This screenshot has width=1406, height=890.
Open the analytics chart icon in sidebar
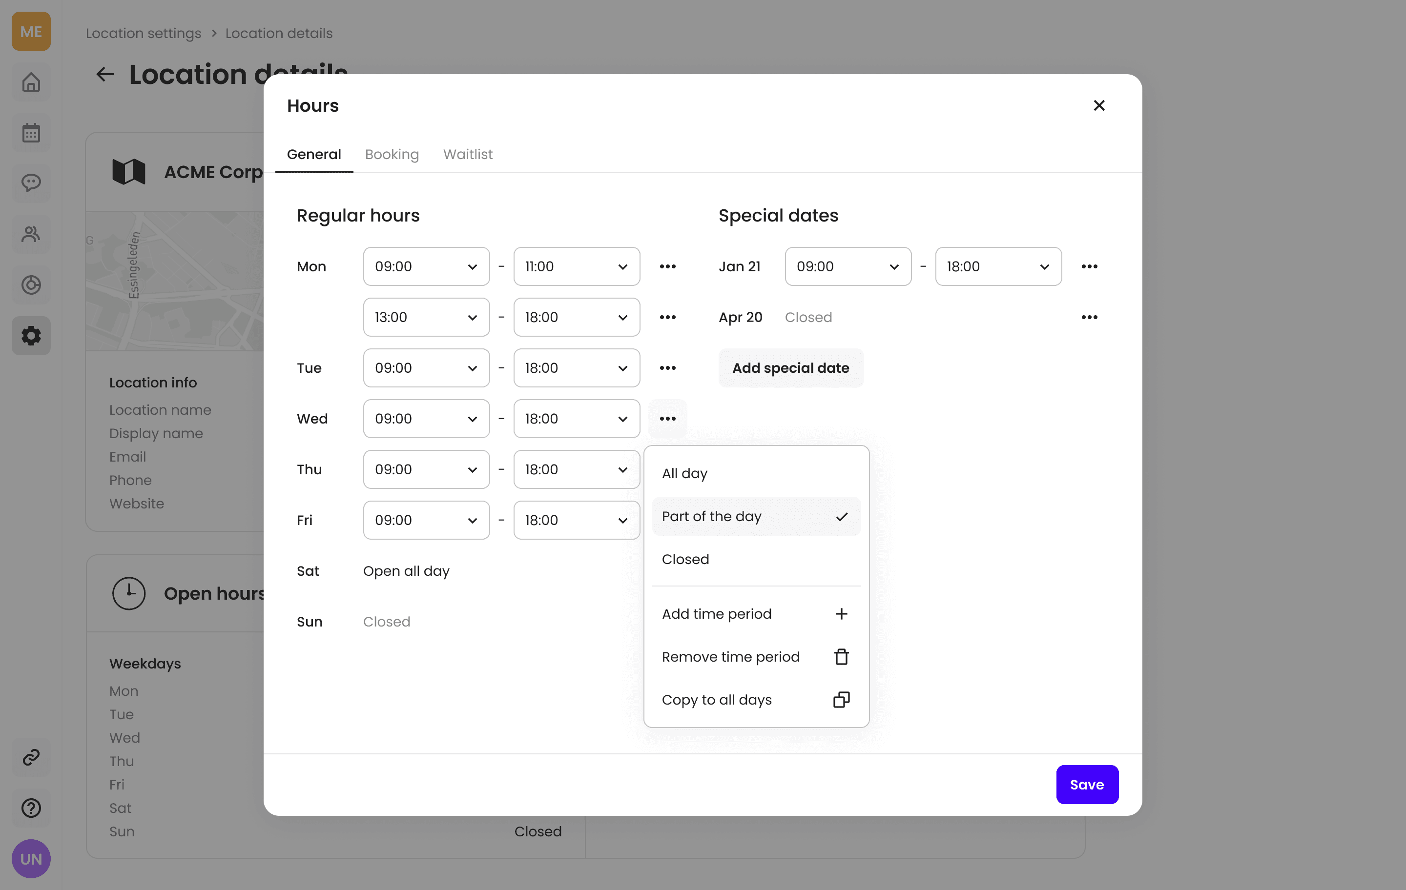point(31,285)
